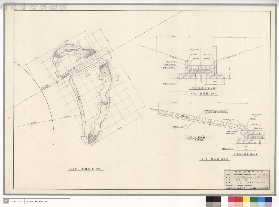279x207 pixels.
Task: Select the yellow color calibration swatch
Action: (x=246, y=199)
